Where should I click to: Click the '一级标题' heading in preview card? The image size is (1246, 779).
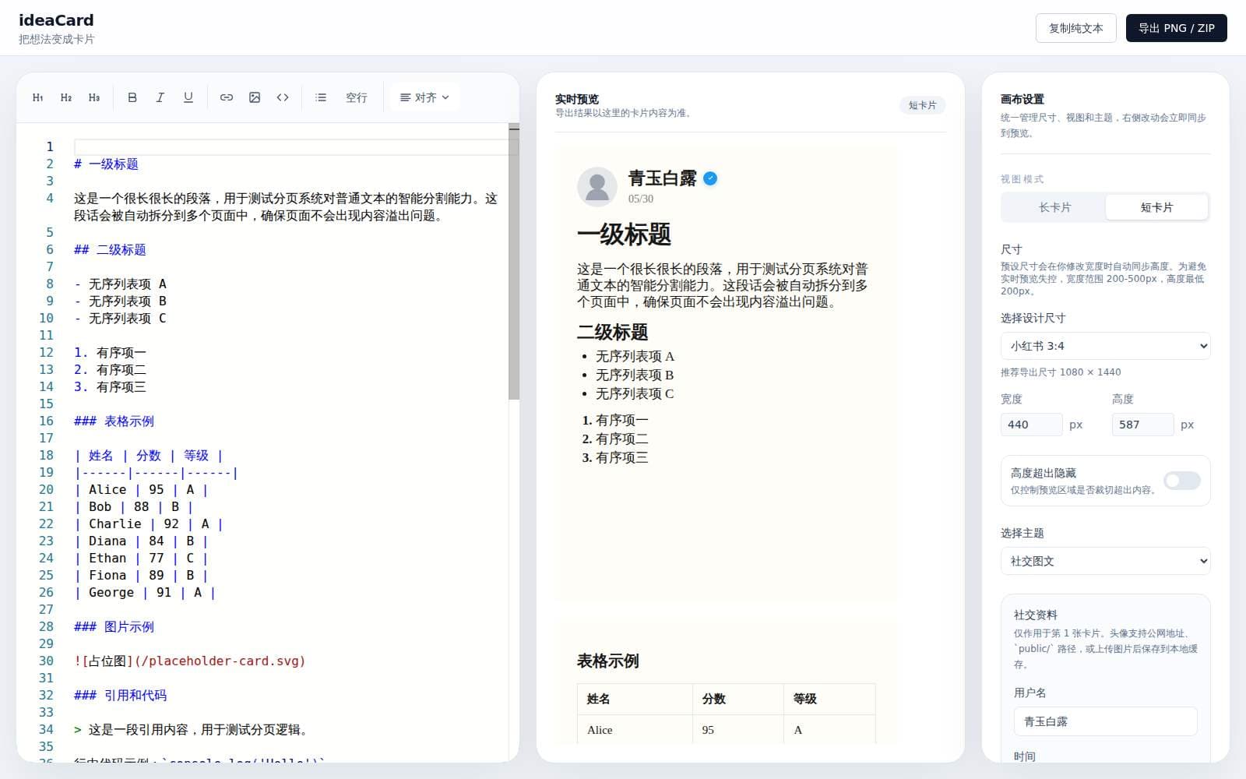coord(624,234)
